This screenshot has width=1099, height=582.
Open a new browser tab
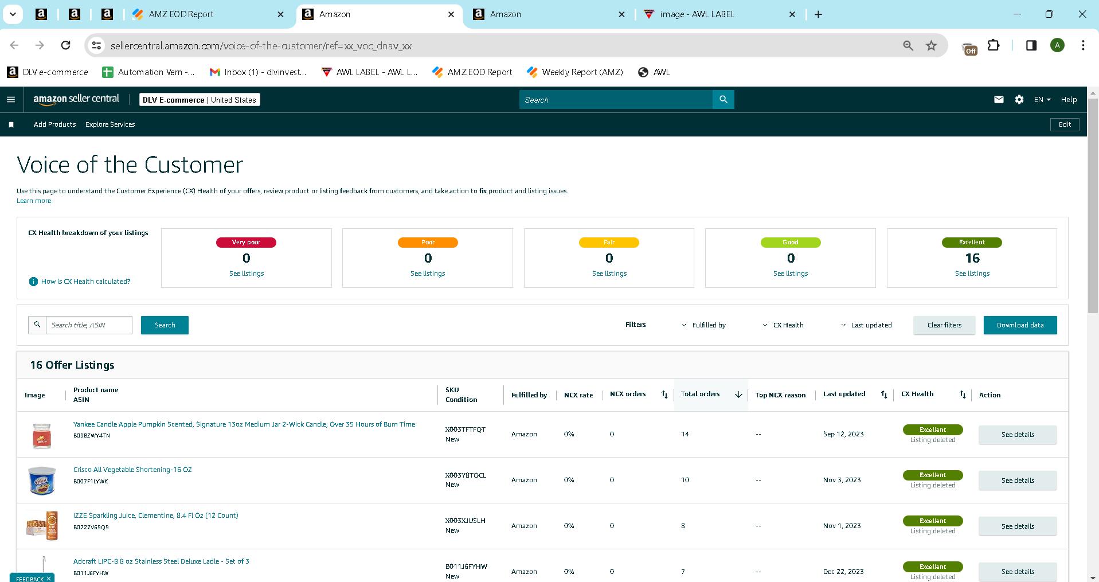coord(818,14)
